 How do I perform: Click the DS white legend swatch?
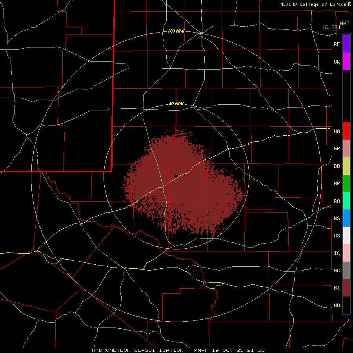[x=346, y=235]
